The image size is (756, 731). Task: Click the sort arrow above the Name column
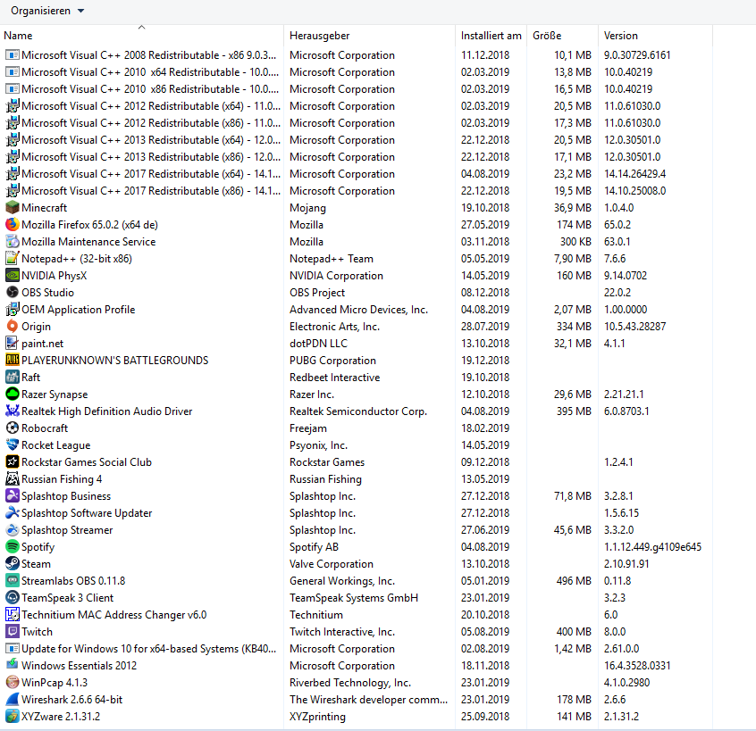pos(141,27)
